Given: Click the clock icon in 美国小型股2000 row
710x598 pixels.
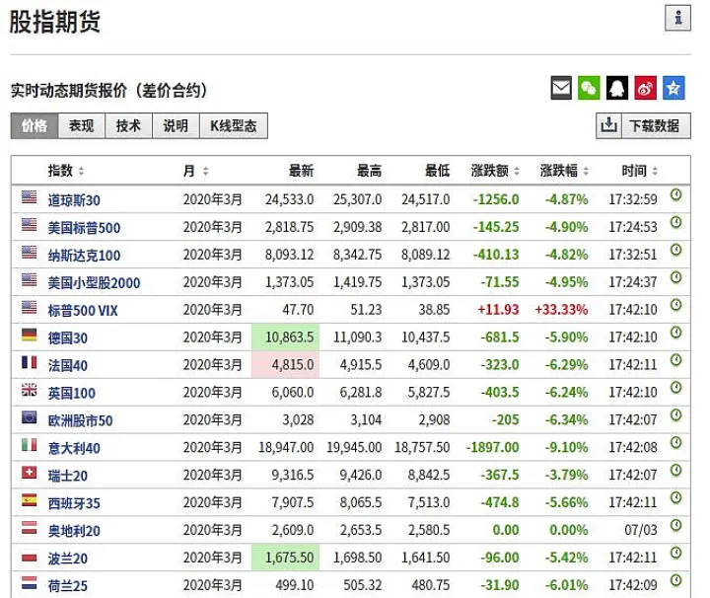Looking at the screenshot, I should (x=676, y=277).
